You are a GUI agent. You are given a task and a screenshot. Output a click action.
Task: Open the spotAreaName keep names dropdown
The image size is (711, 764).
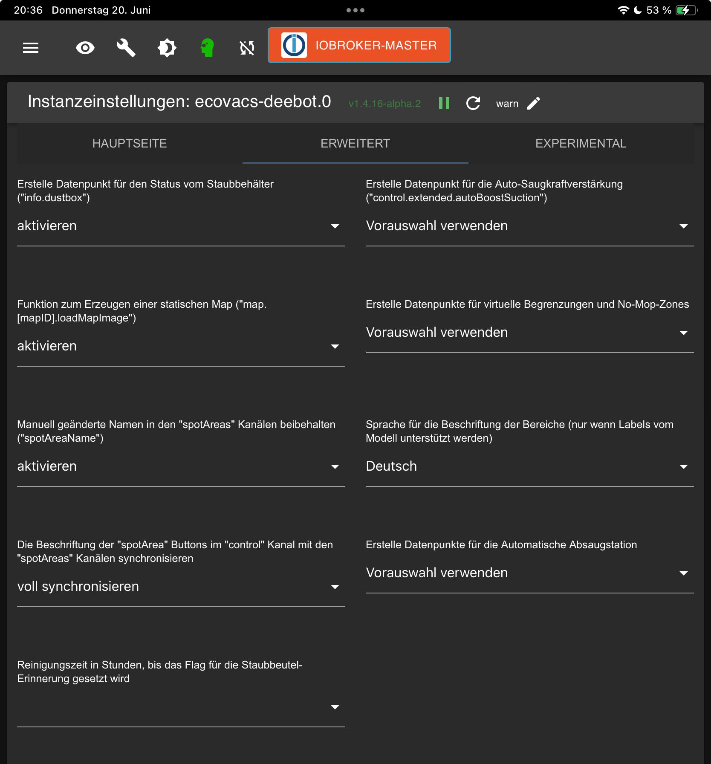(181, 466)
